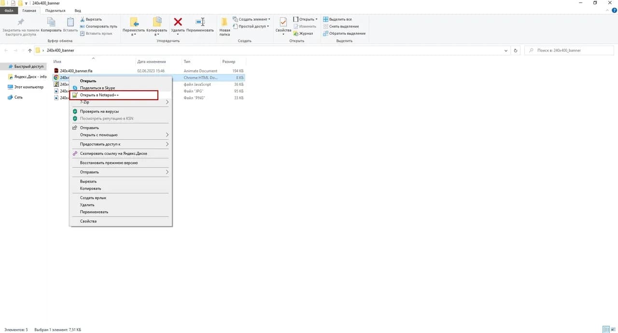The width and height of the screenshot is (618, 333).
Task: Switch to the Вид tab
Action: point(78,10)
